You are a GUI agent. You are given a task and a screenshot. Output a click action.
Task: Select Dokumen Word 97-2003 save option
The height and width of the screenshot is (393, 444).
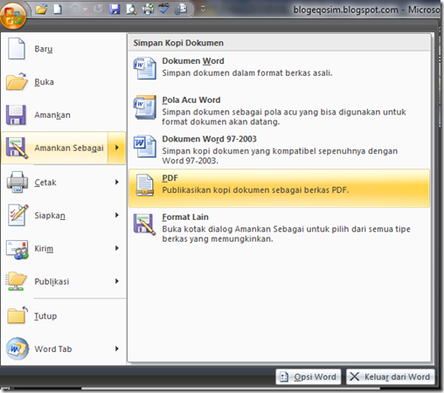click(279, 149)
